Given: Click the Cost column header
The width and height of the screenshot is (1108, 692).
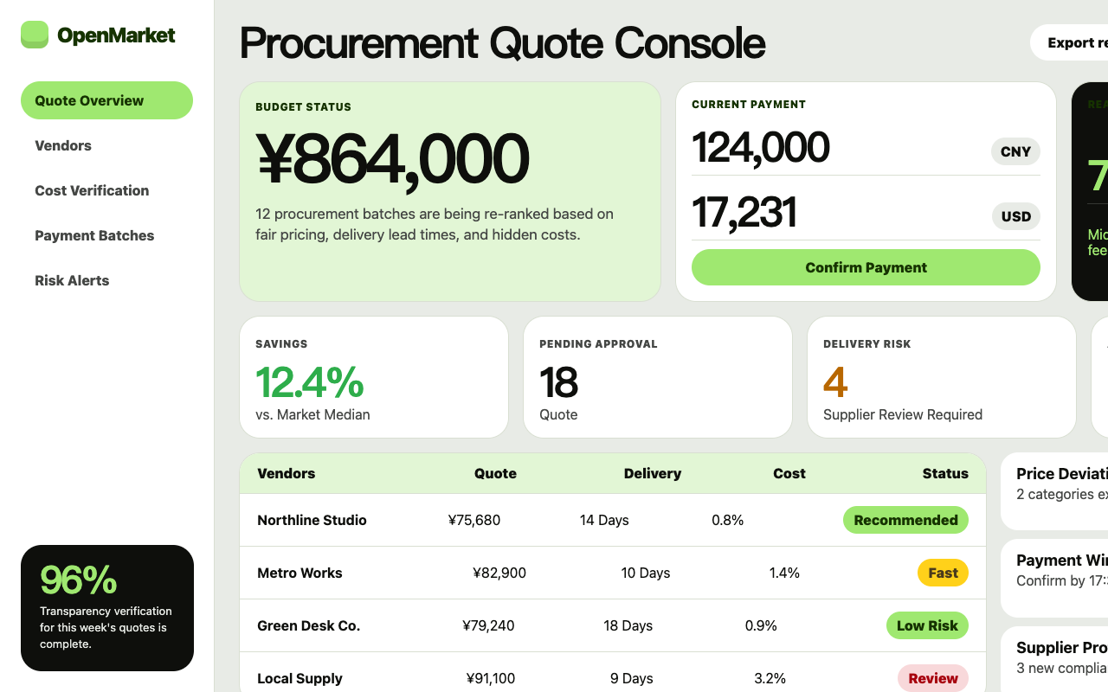Looking at the screenshot, I should tap(789, 473).
